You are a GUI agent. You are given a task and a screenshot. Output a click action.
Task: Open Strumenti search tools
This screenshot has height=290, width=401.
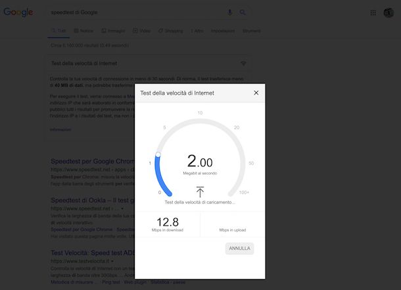(x=251, y=31)
